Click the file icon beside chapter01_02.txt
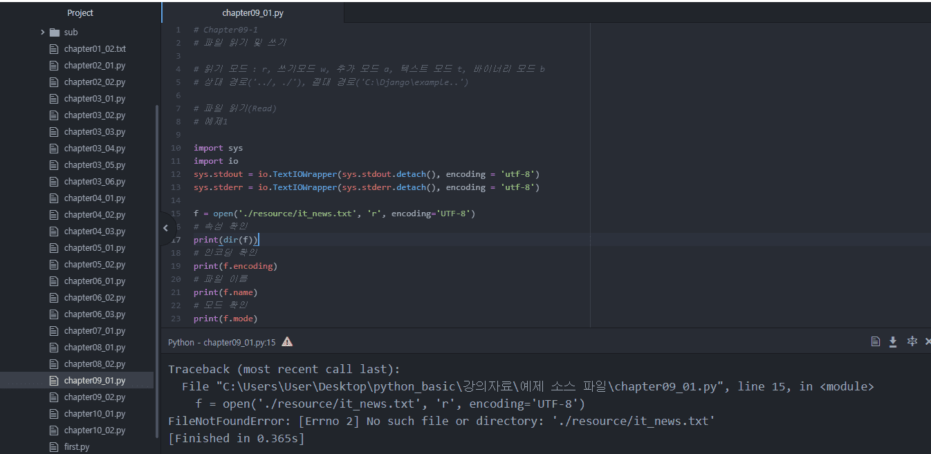931x454 pixels. click(x=54, y=49)
